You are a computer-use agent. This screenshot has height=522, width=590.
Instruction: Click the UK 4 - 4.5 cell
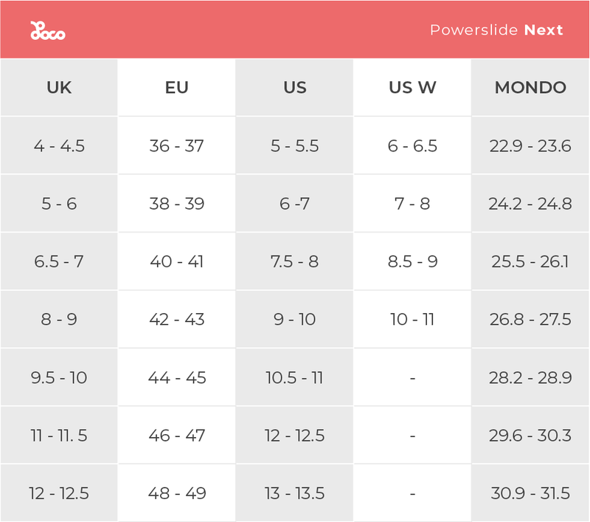pos(59,145)
